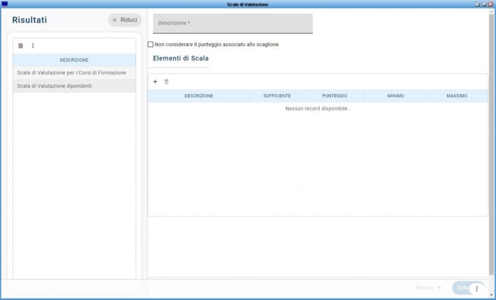Screen dimensions: 496x300
Task: Sort elements by the SUFFICIENTE column header
Action: click(277, 96)
